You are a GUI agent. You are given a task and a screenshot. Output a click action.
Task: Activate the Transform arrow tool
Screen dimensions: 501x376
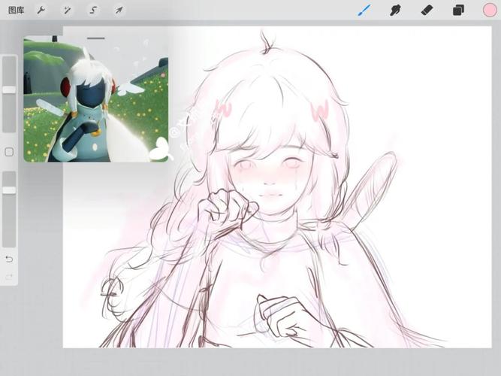119,11
